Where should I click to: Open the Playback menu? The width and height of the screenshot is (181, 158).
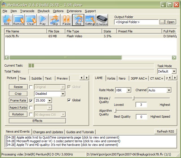pos(44,11)
